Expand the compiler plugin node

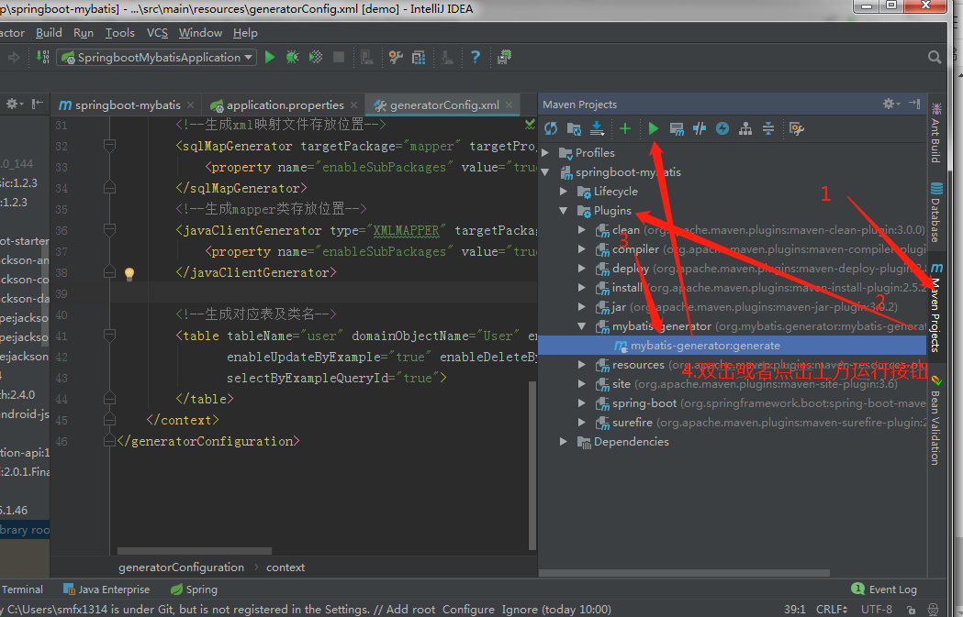582,249
